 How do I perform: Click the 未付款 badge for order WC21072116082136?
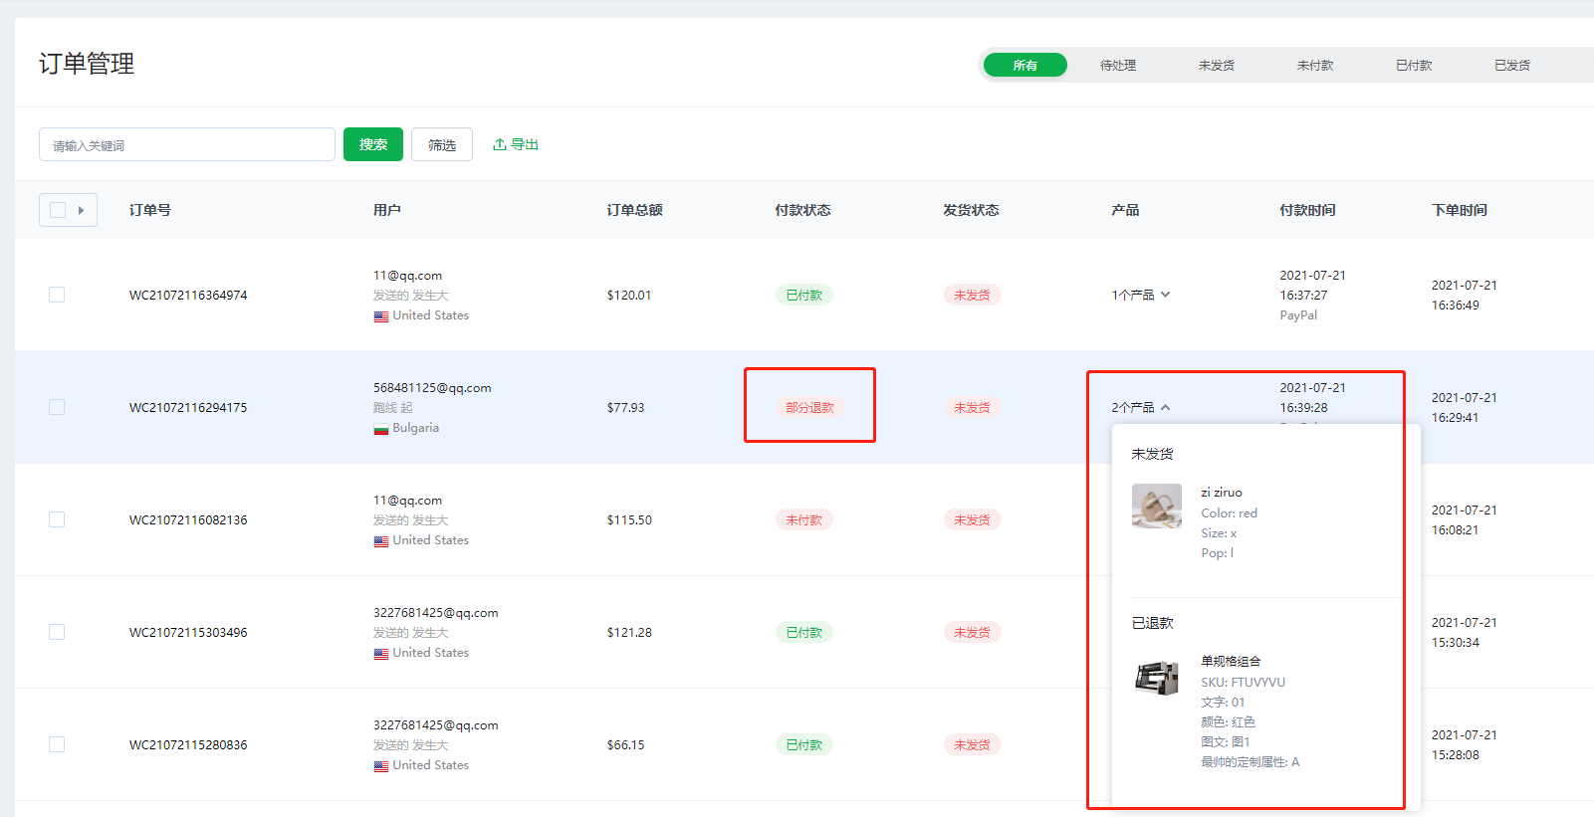(x=803, y=520)
